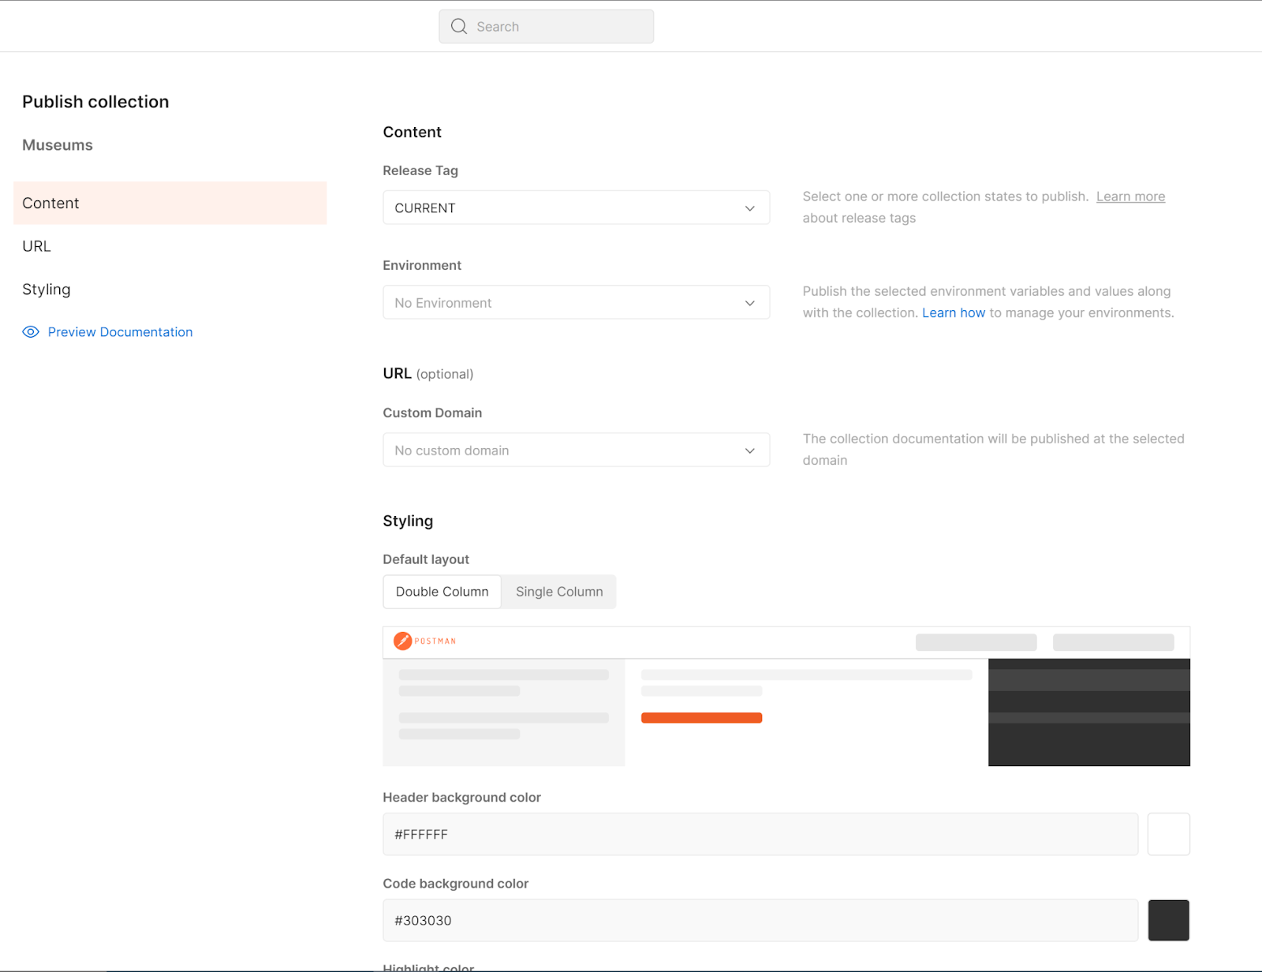Select Double Column layout

[441, 592]
